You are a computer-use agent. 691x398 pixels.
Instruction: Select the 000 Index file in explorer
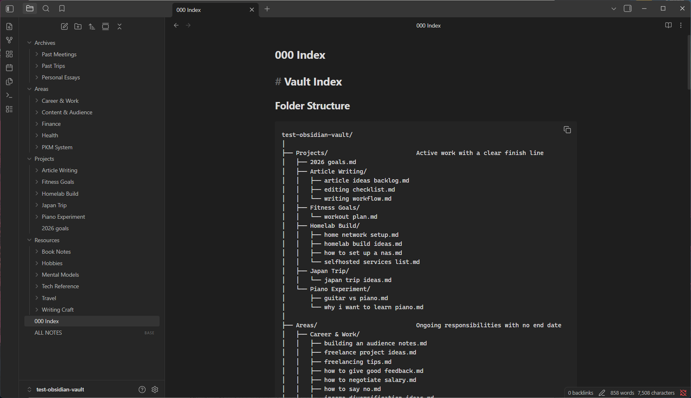click(92, 321)
